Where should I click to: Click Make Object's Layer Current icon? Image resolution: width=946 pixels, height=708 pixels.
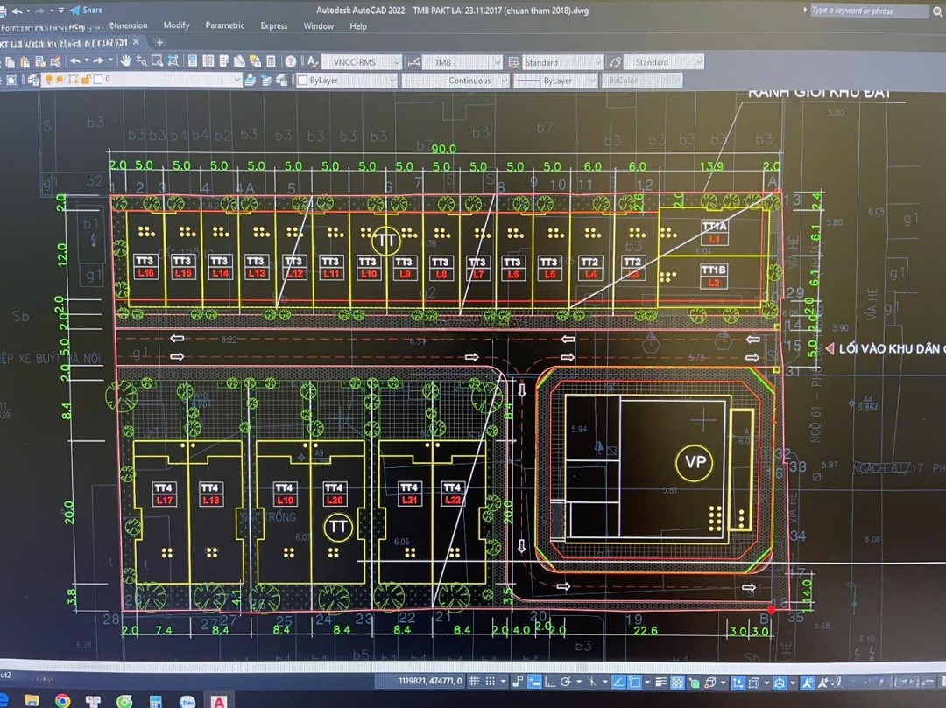[251, 80]
